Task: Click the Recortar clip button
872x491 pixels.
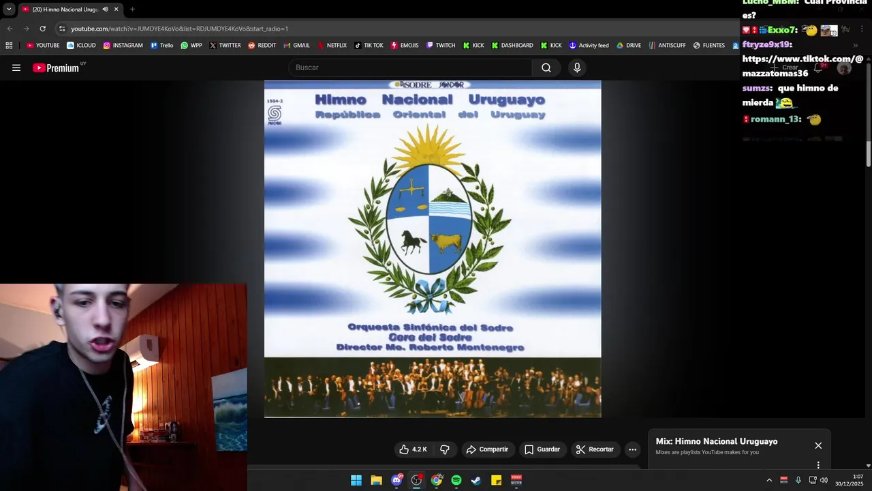Action: 595,449
